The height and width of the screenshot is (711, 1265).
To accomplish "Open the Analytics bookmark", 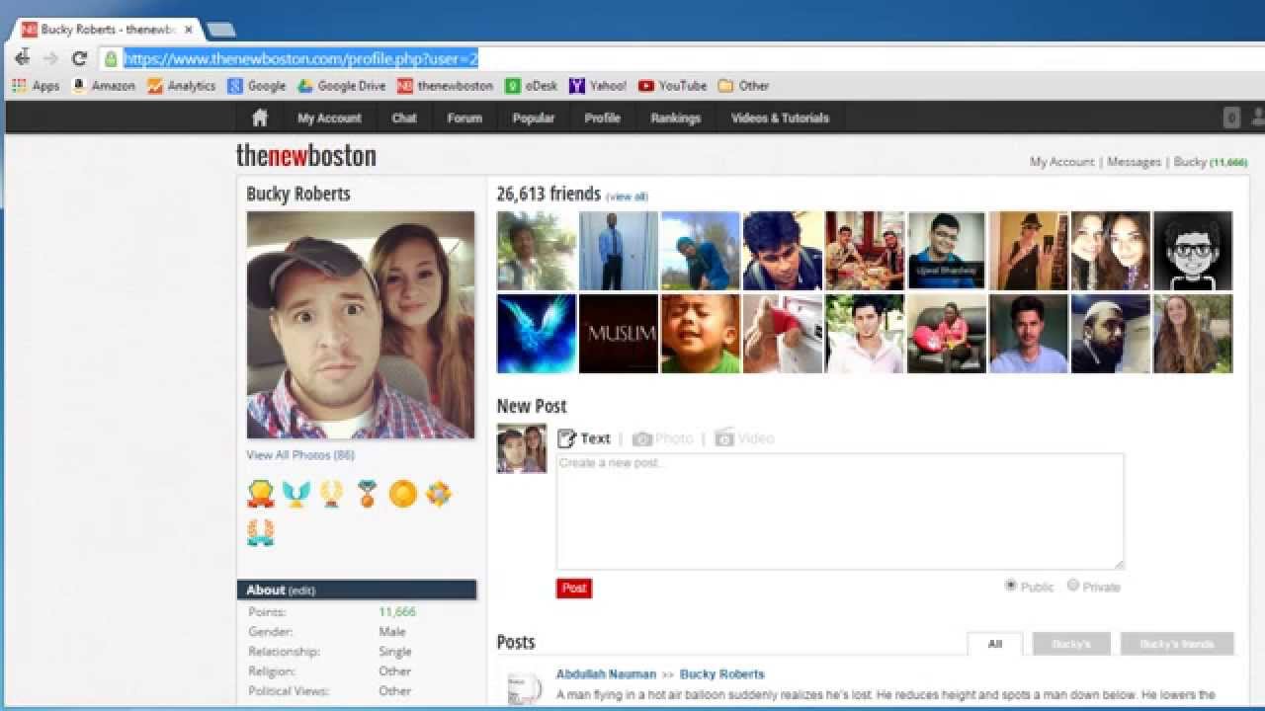I will (x=181, y=86).
